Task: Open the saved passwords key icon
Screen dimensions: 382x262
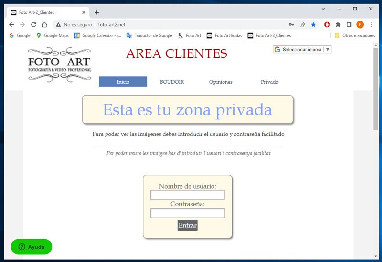Action: [291, 24]
